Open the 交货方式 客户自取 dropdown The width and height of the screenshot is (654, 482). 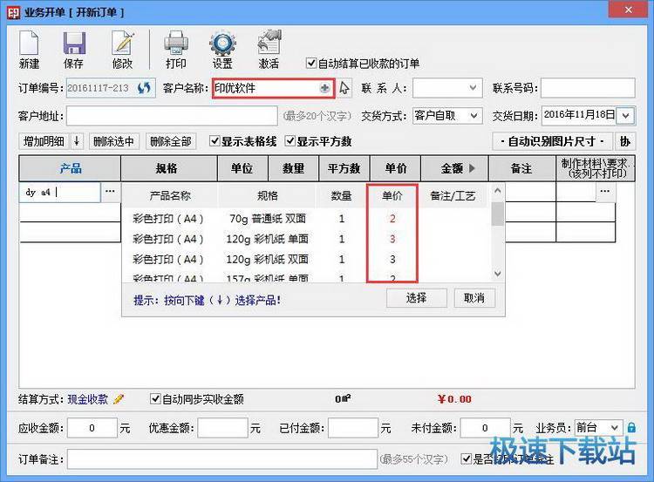click(x=473, y=116)
